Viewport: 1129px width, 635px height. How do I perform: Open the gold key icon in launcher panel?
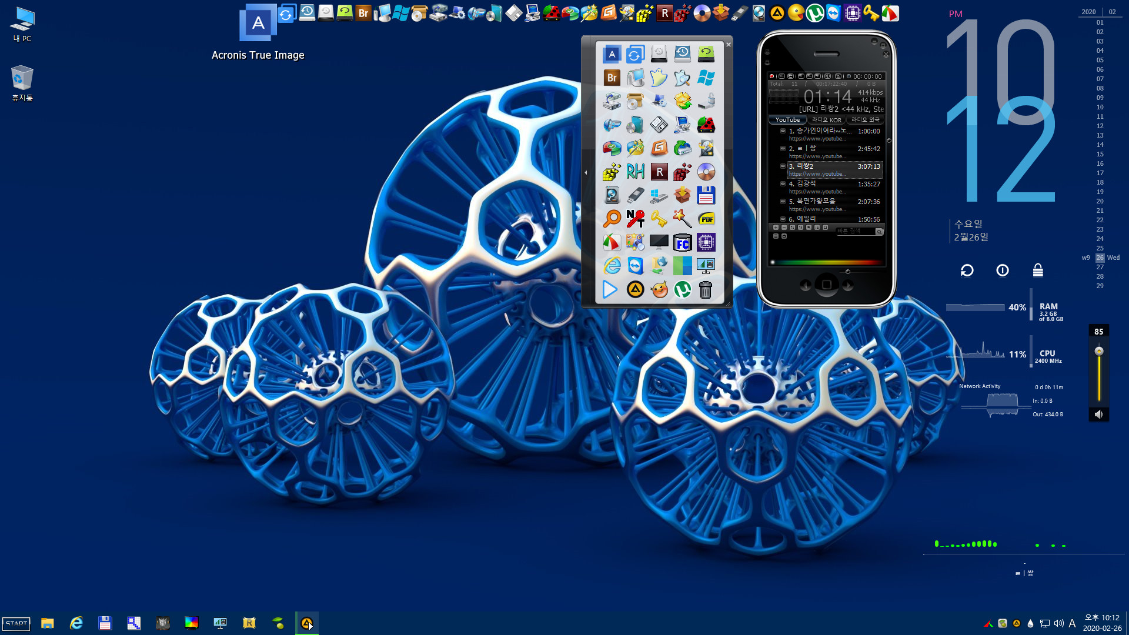[659, 219]
